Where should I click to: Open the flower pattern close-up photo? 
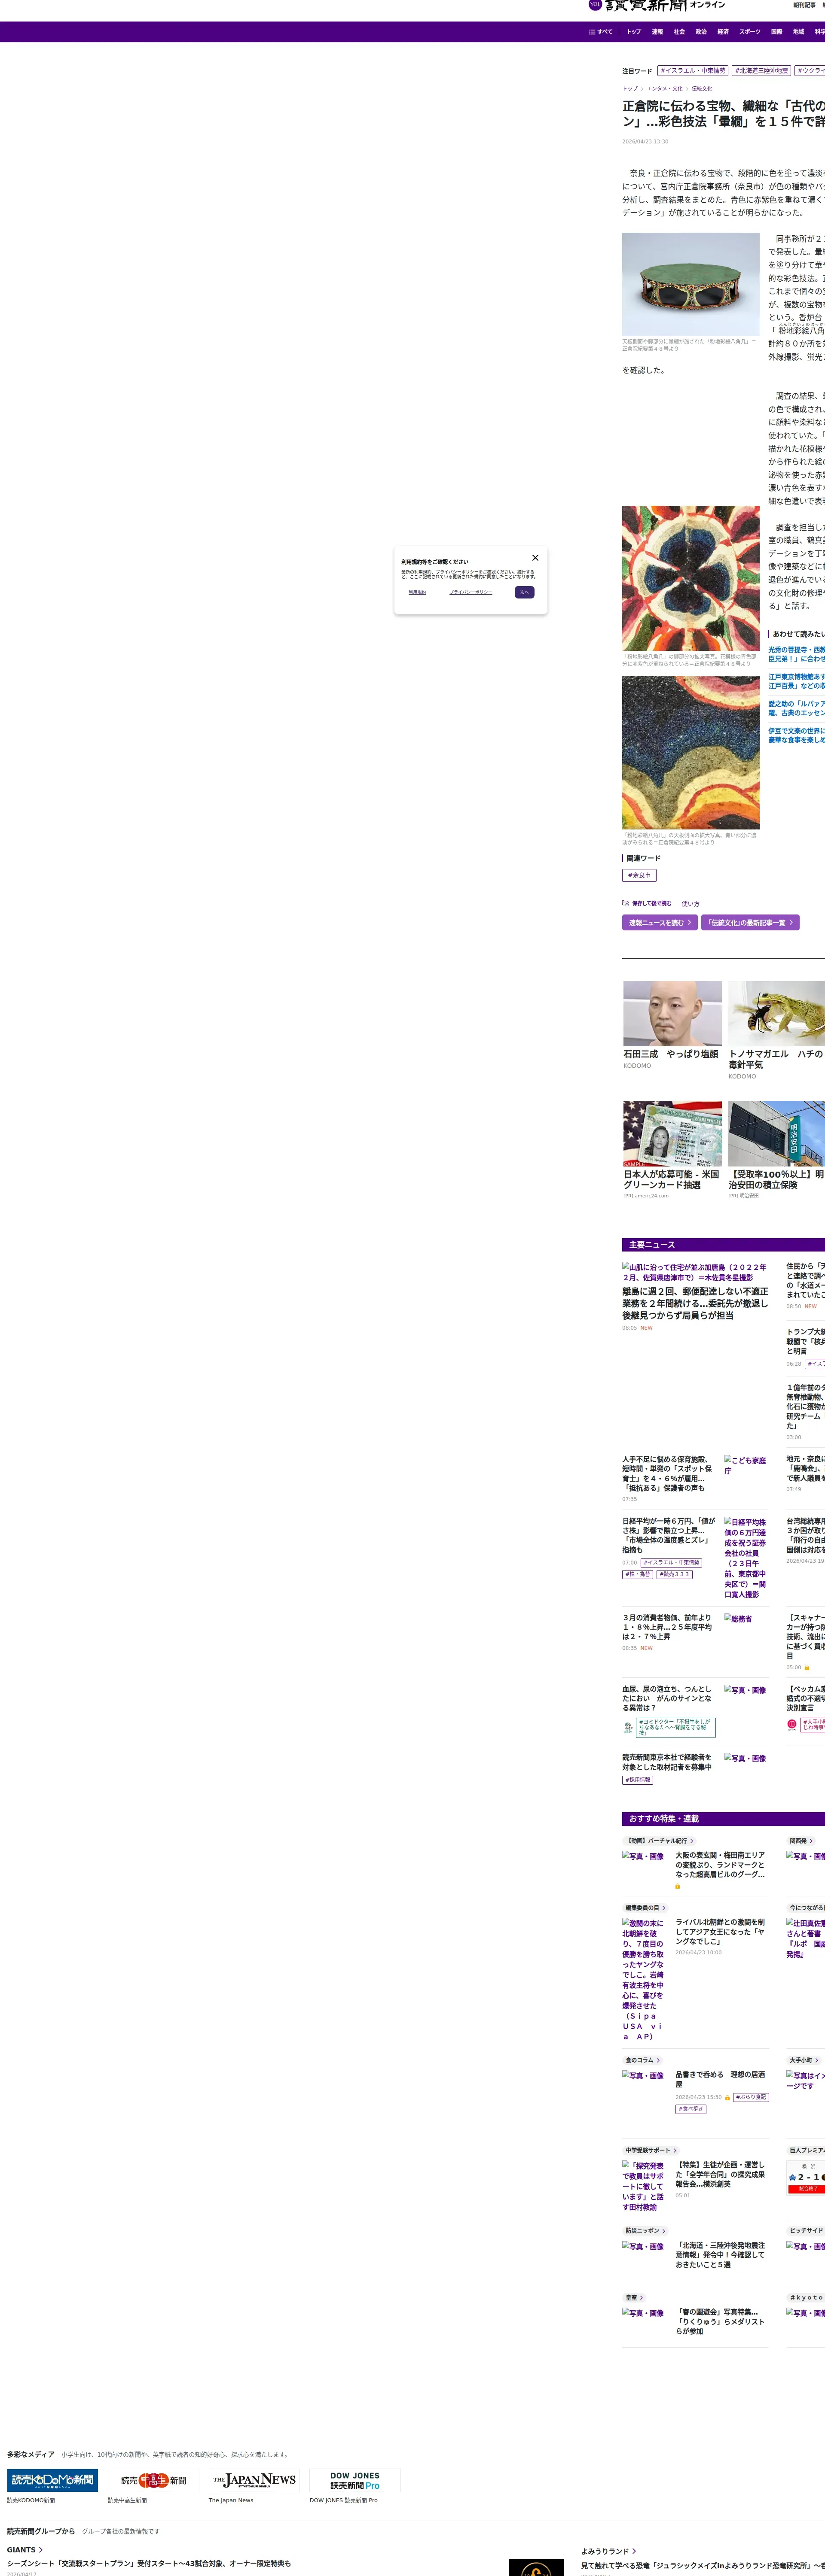[691, 578]
